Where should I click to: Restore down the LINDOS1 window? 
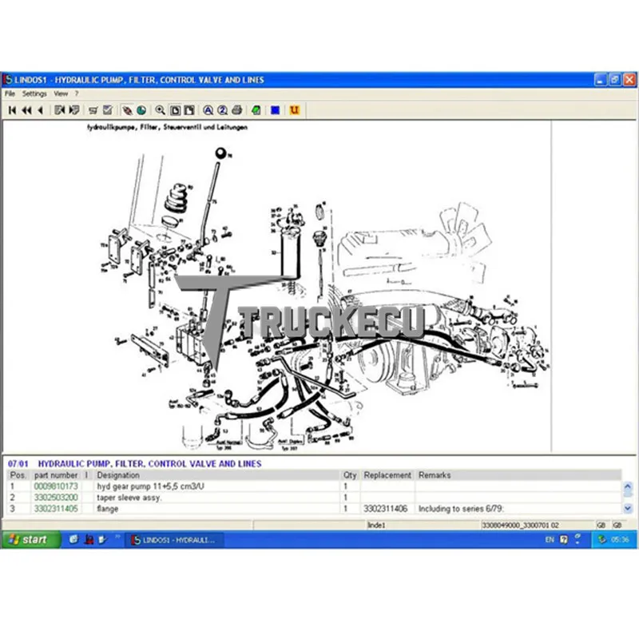point(614,79)
